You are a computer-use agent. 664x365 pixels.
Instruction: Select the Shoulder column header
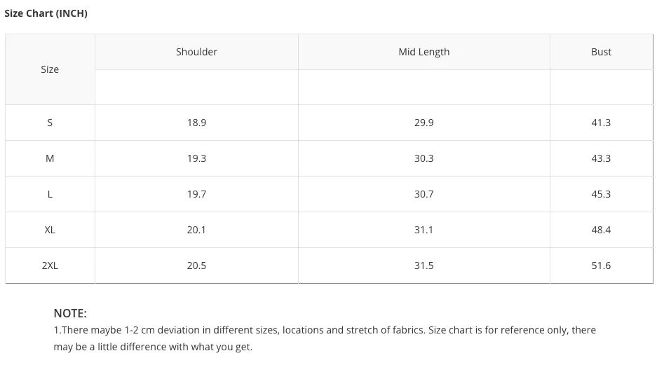[196, 52]
